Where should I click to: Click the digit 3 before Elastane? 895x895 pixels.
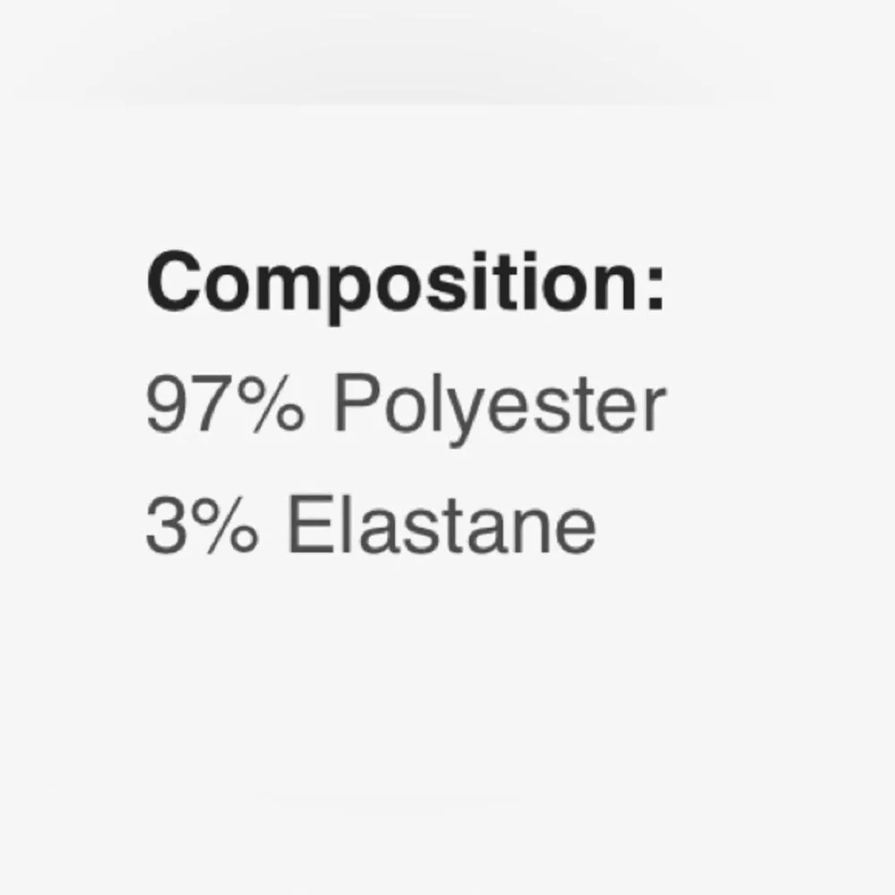[166, 527]
